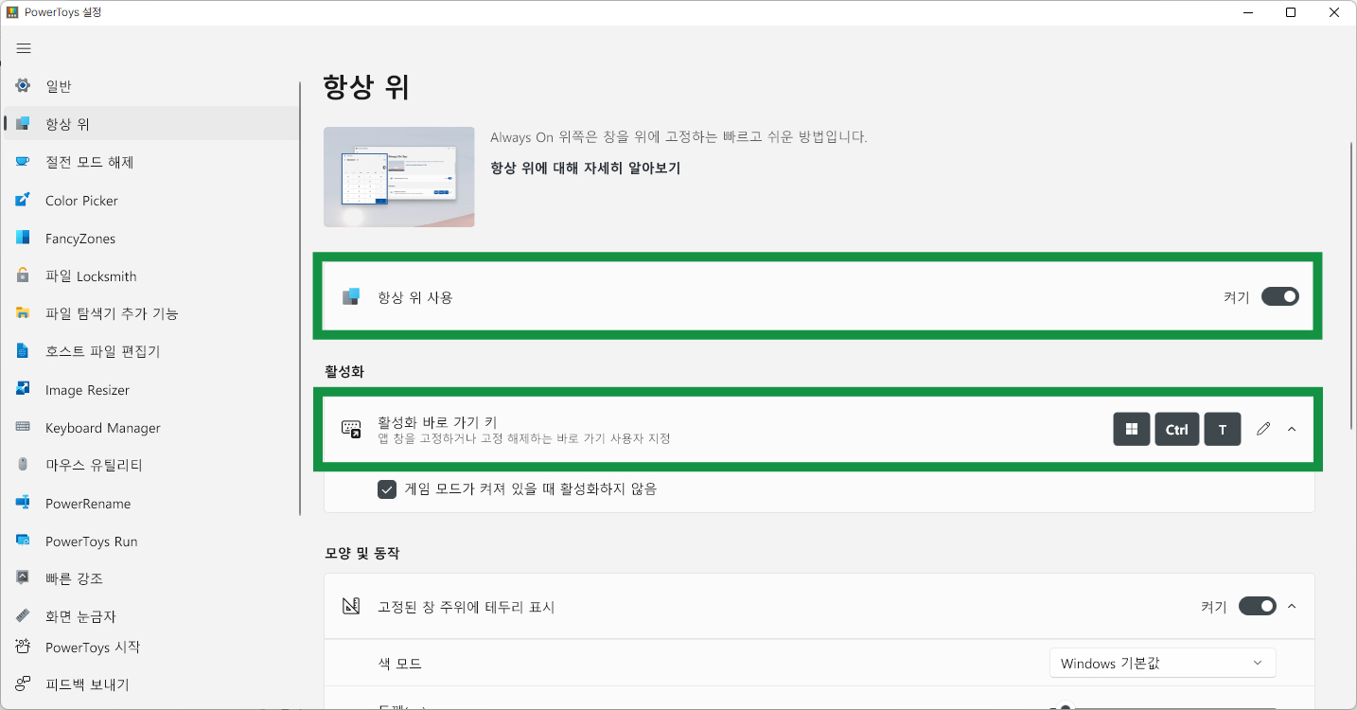
Task: Click the main content vertical scrollbar
Action: [1351, 284]
